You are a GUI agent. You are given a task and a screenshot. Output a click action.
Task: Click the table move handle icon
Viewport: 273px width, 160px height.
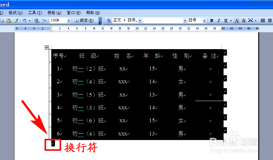pos(47,47)
